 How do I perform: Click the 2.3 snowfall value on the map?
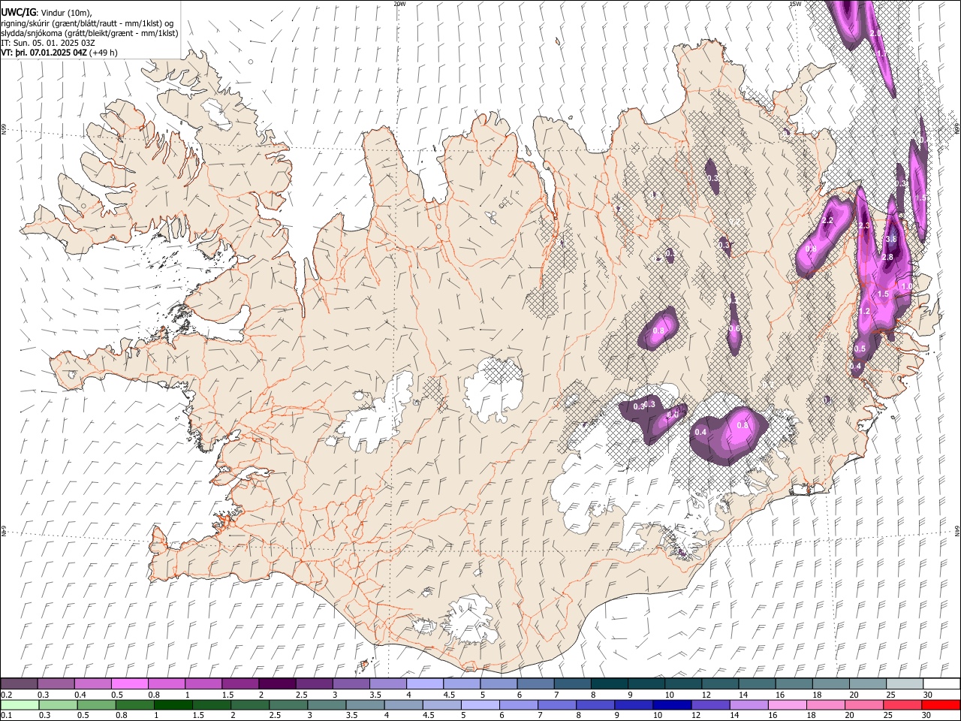tap(863, 225)
